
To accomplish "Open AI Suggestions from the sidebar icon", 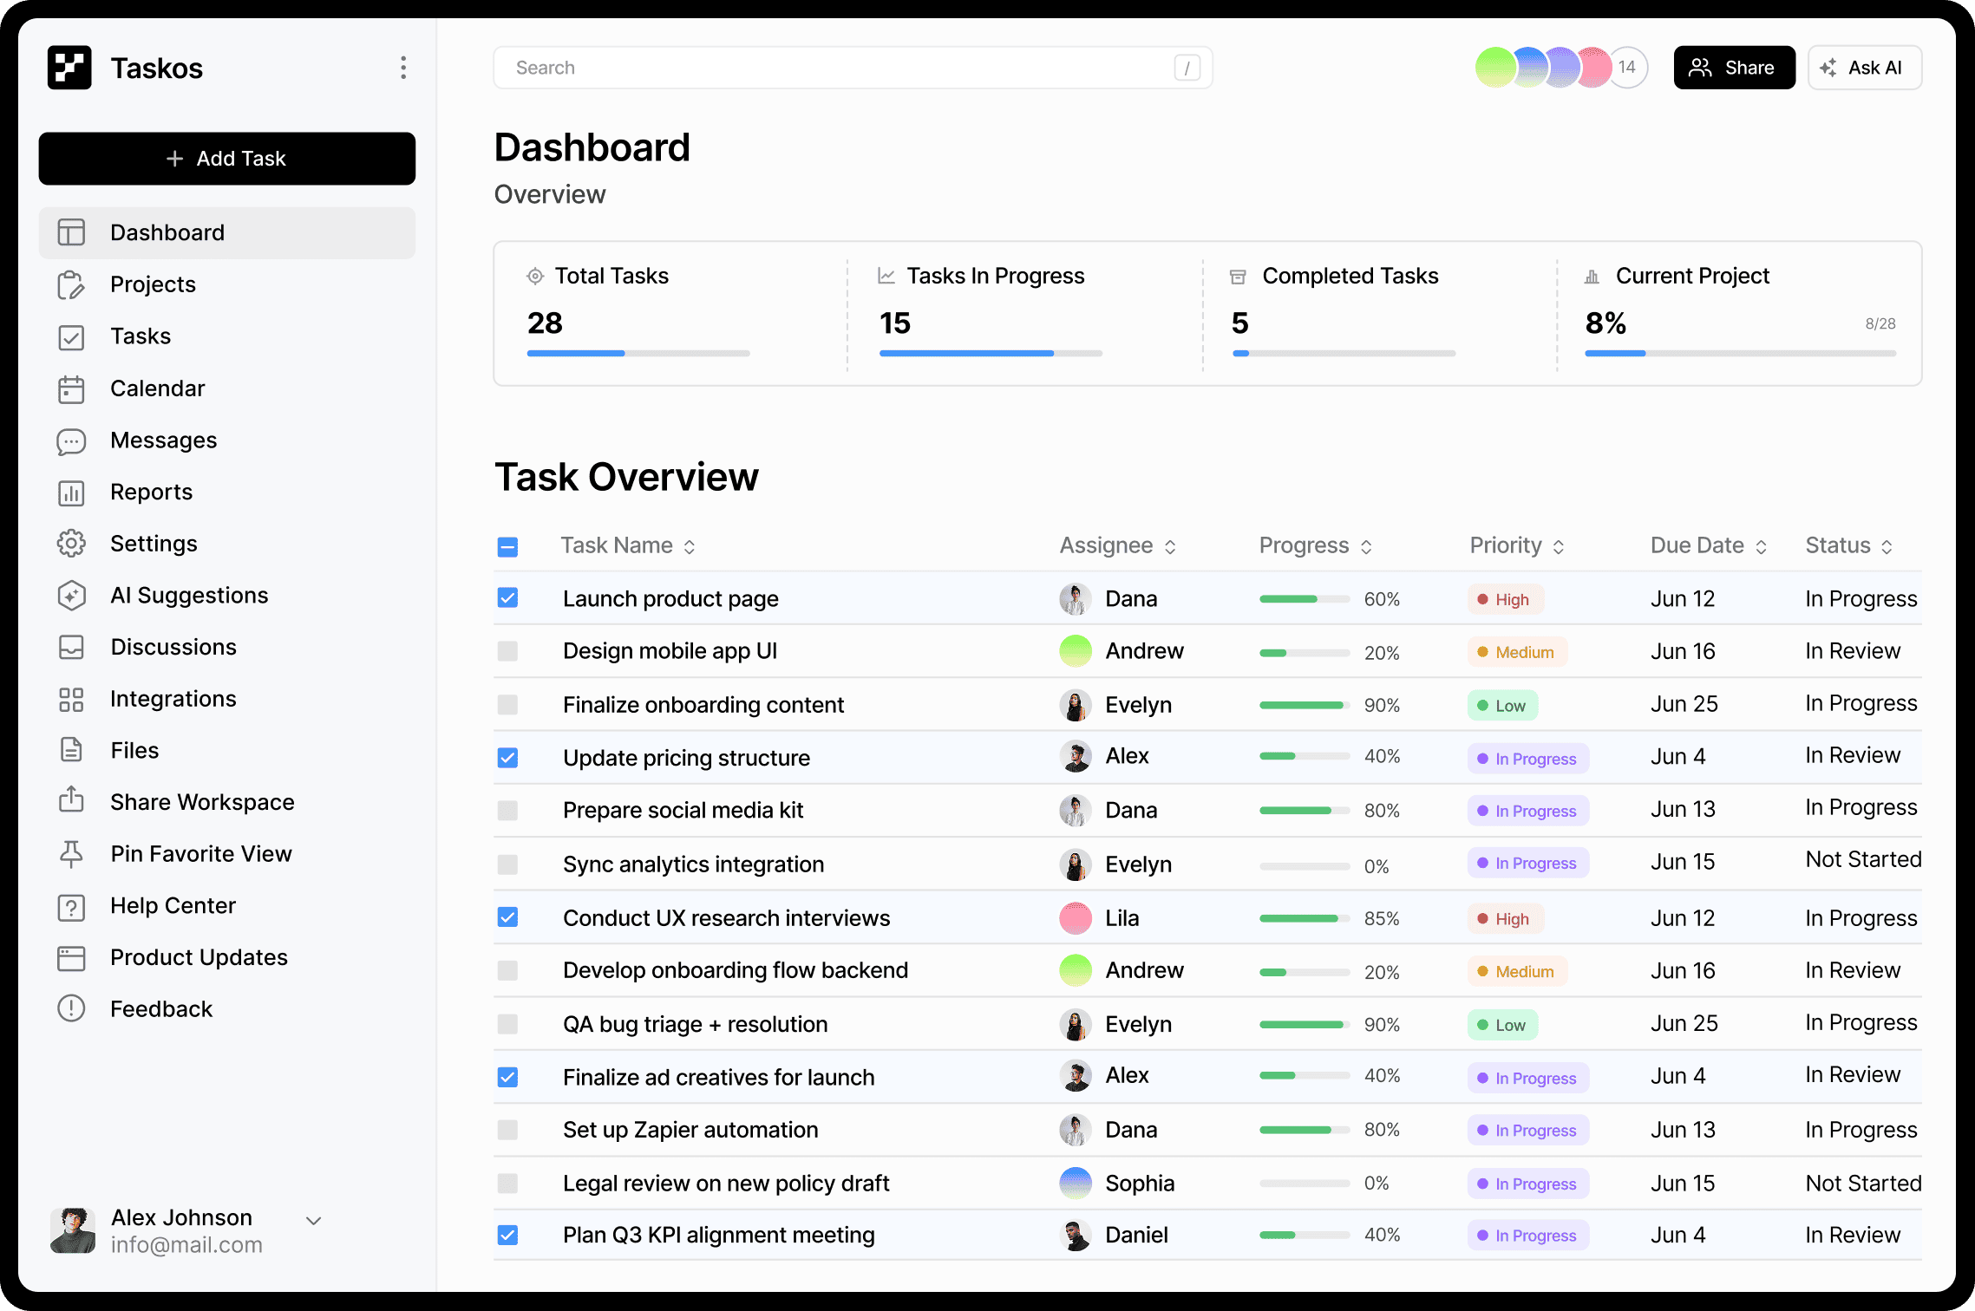I will point(72,596).
